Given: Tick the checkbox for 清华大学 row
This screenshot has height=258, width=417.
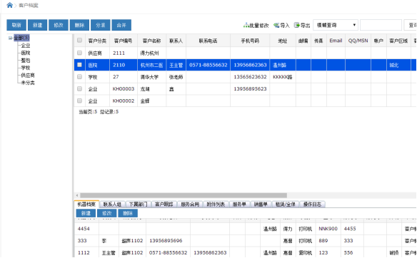Looking at the screenshot, I should point(79,77).
